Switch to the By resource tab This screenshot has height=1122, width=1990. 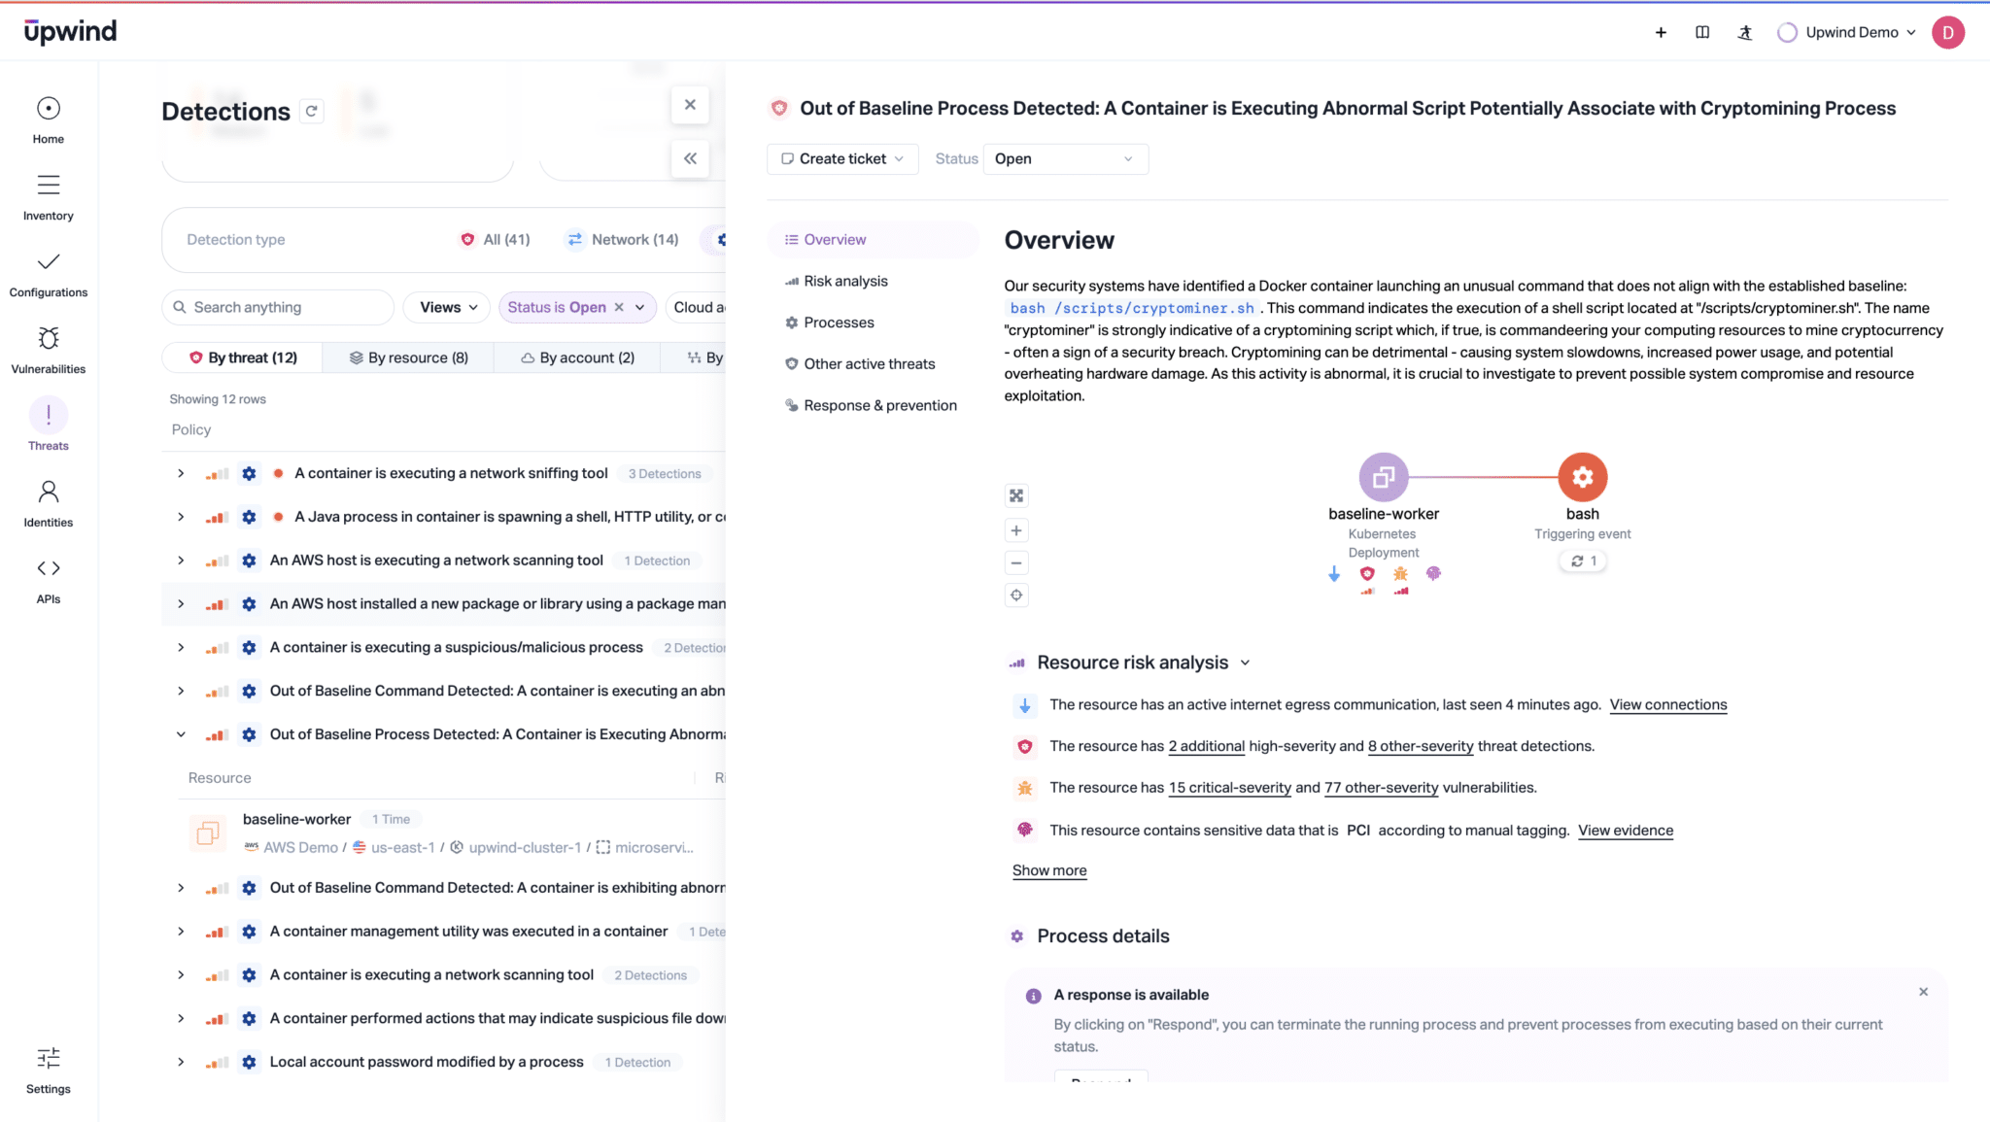[409, 357]
